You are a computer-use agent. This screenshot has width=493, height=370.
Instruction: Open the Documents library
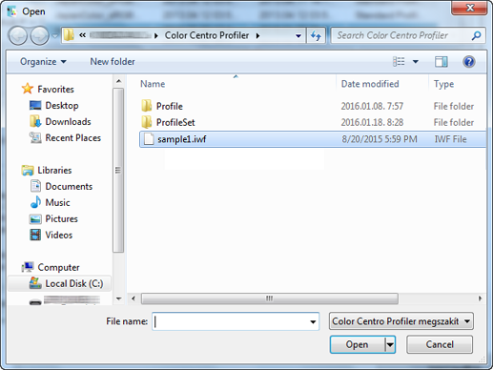(69, 186)
